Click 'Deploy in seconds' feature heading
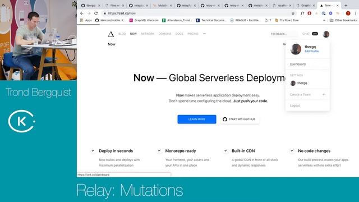Image resolution: width=359 pixels, height=202 pixels. click(116, 151)
